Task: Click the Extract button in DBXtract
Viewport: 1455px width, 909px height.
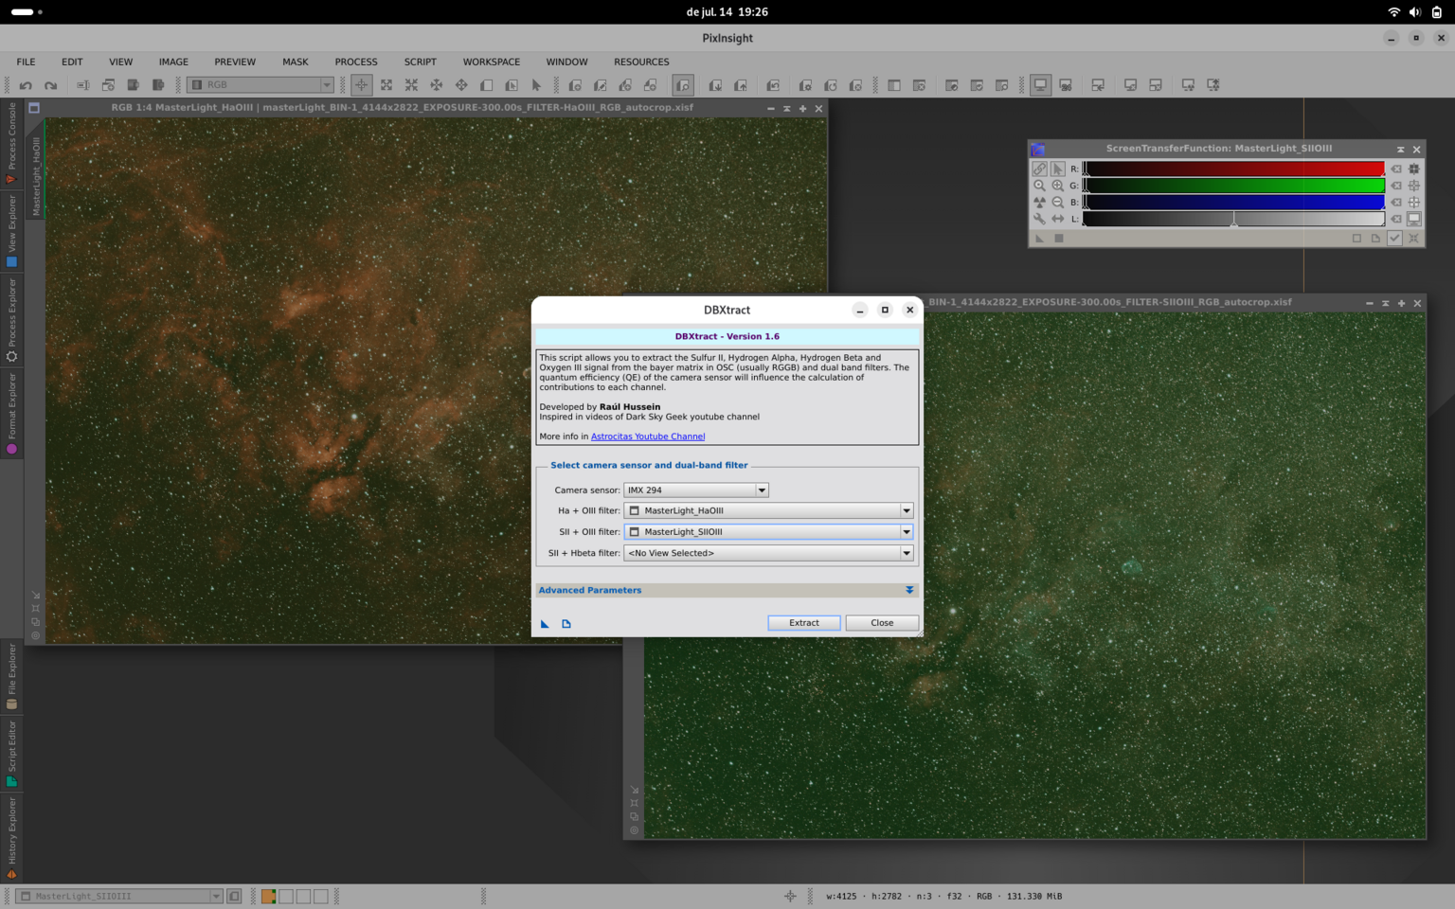Action: pyautogui.click(x=803, y=623)
